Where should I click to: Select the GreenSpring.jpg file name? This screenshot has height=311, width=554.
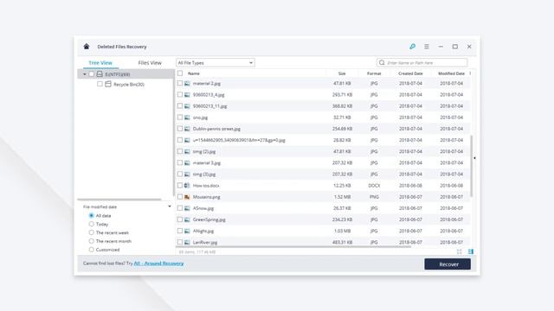point(209,219)
